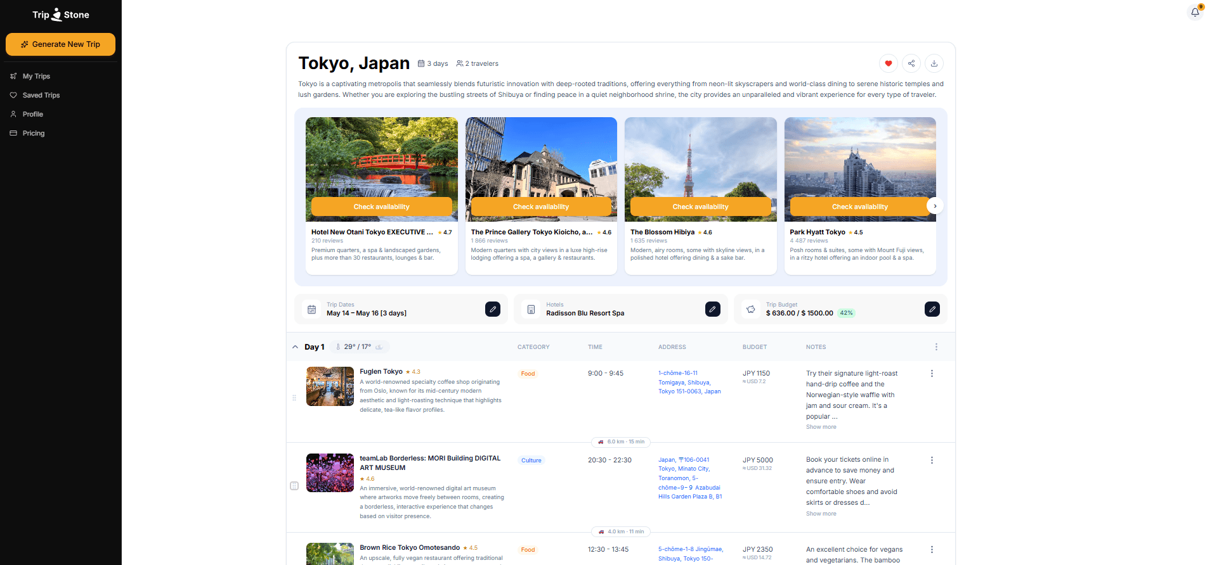
Task: Open teamLab Borderless row options menu
Action: click(932, 460)
